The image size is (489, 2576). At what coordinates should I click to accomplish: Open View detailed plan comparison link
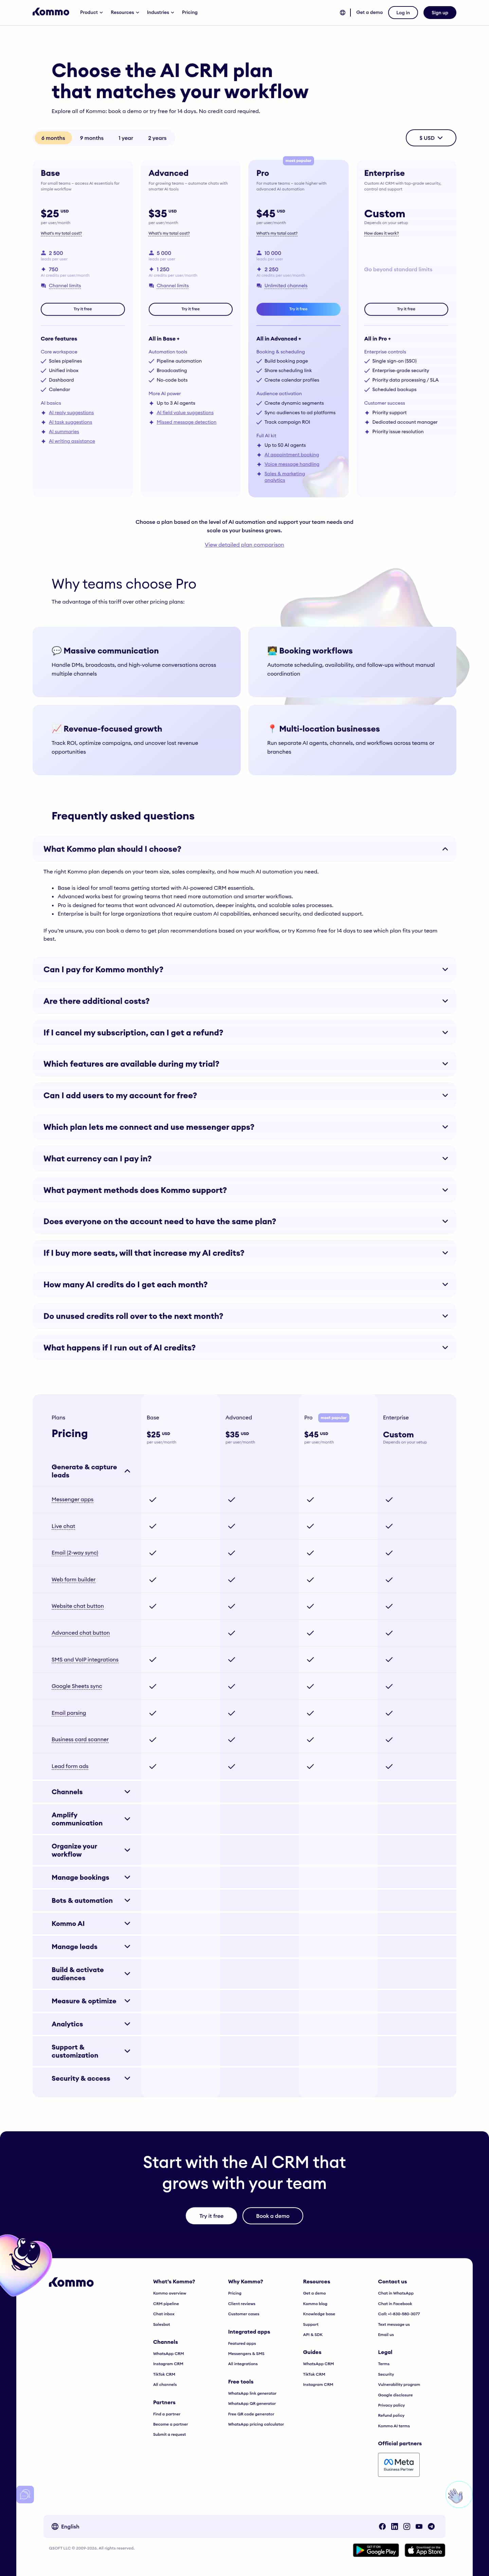point(244,545)
